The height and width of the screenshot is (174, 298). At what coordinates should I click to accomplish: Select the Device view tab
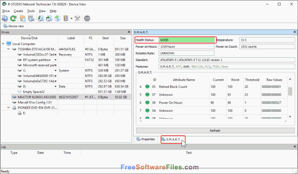(x=14, y=26)
